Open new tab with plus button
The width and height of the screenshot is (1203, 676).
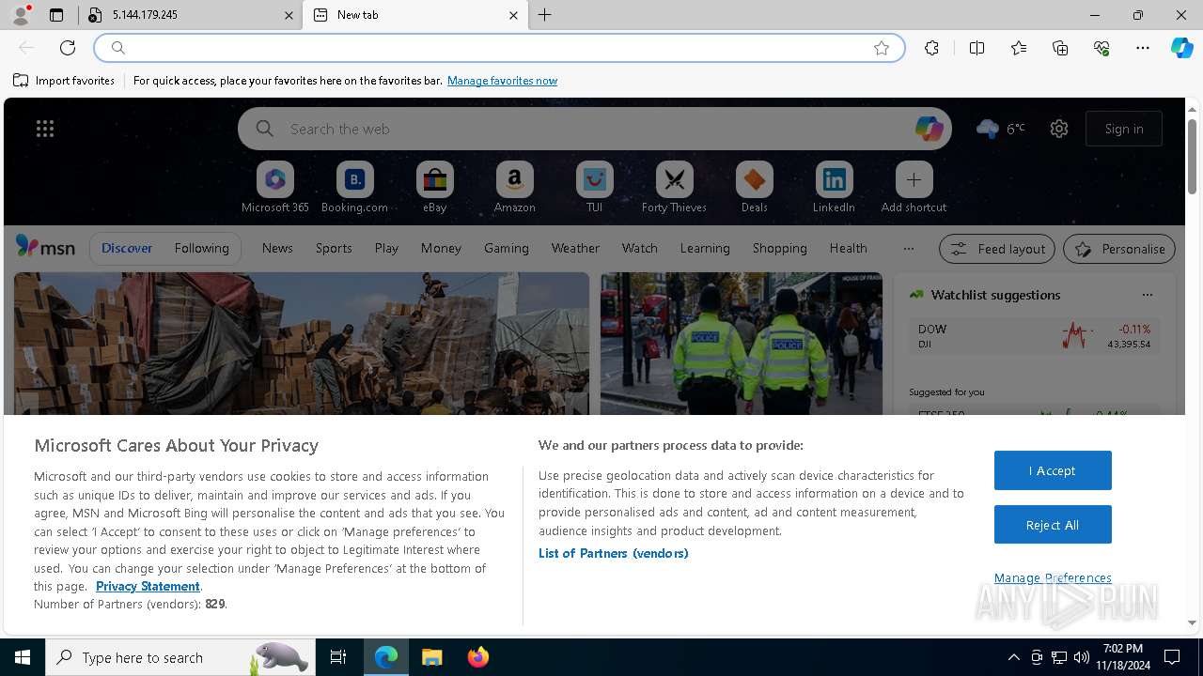[x=545, y=15]
